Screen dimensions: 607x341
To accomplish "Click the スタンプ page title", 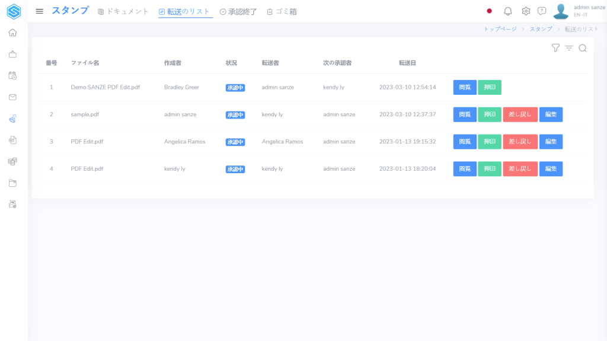I will [x=71, y=11].
